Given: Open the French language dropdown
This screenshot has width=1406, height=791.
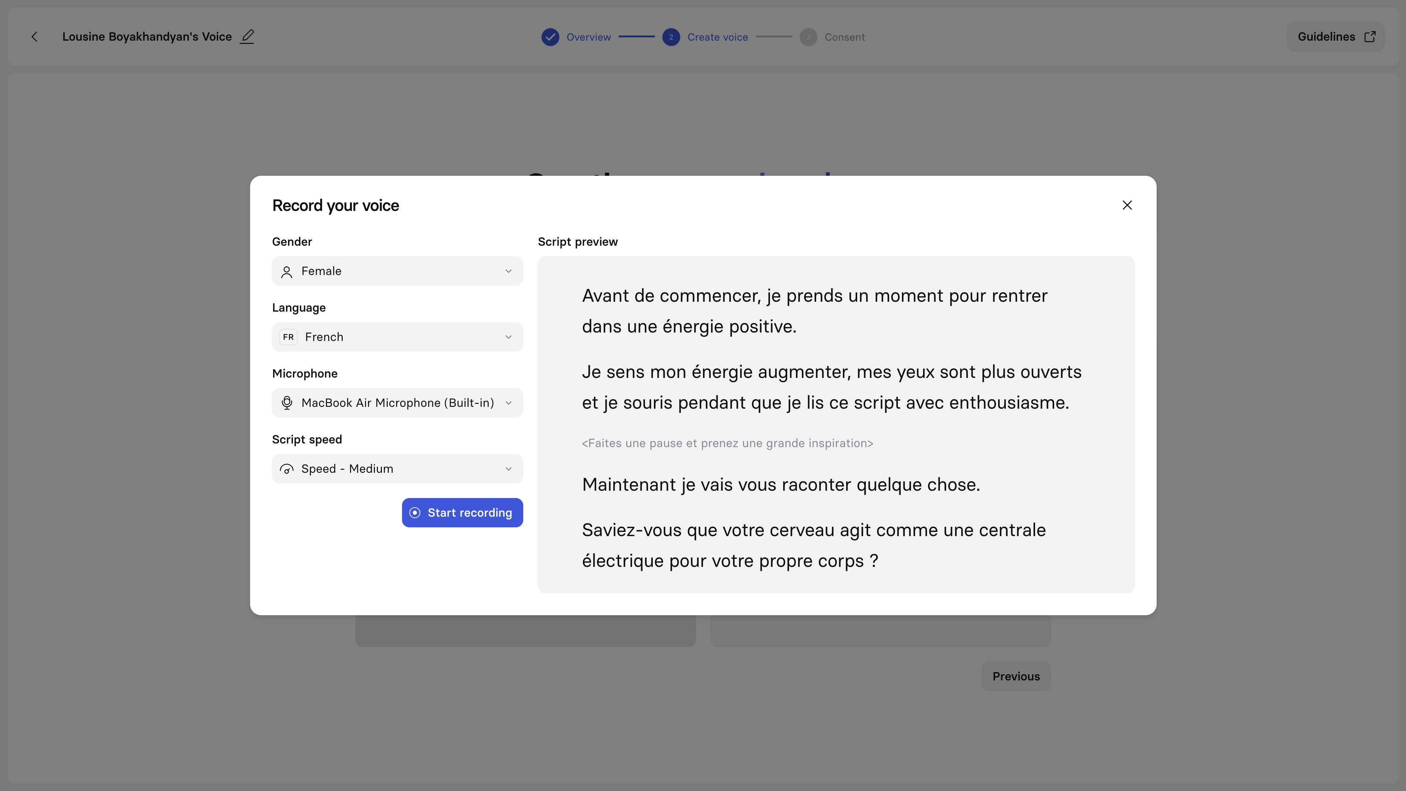Looking at the screenshot, I should pyautogui.click(x=397, y=337).
